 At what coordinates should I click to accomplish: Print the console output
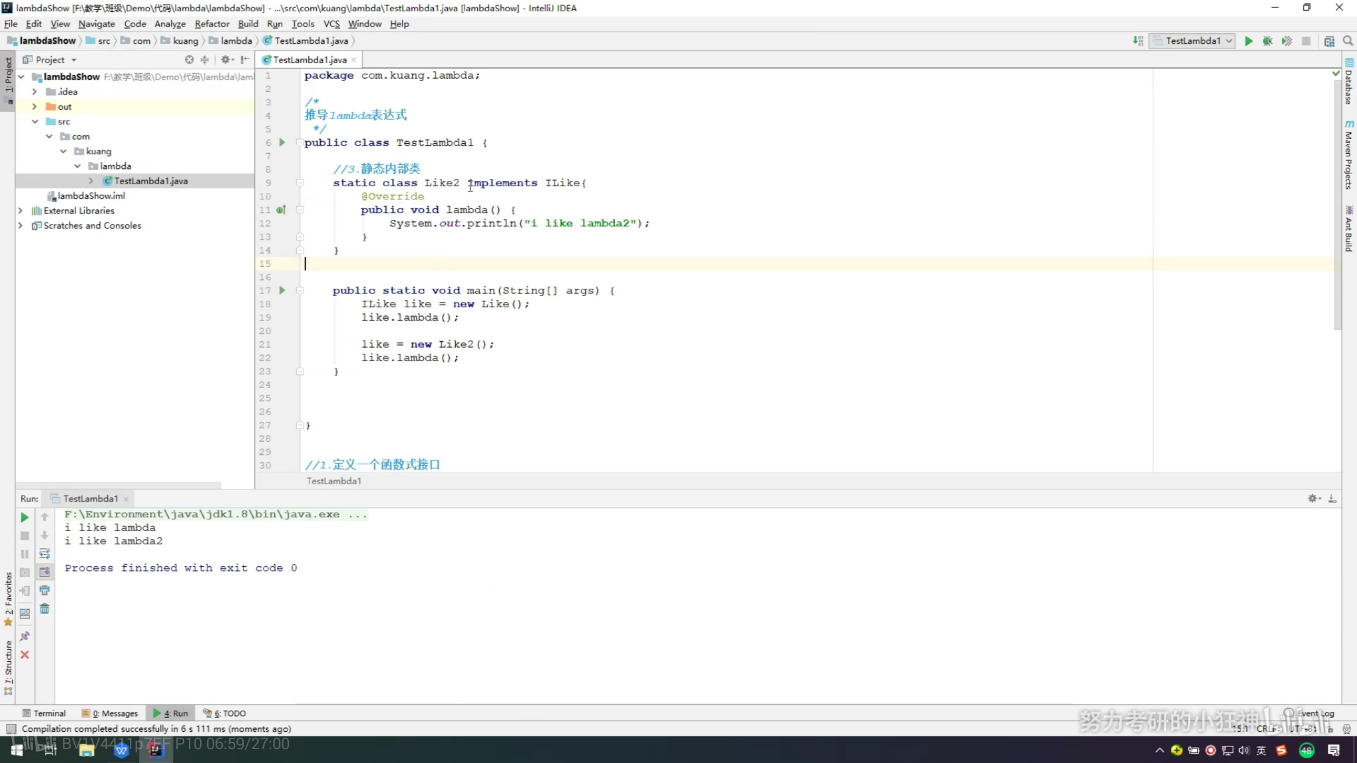(44, 590)
